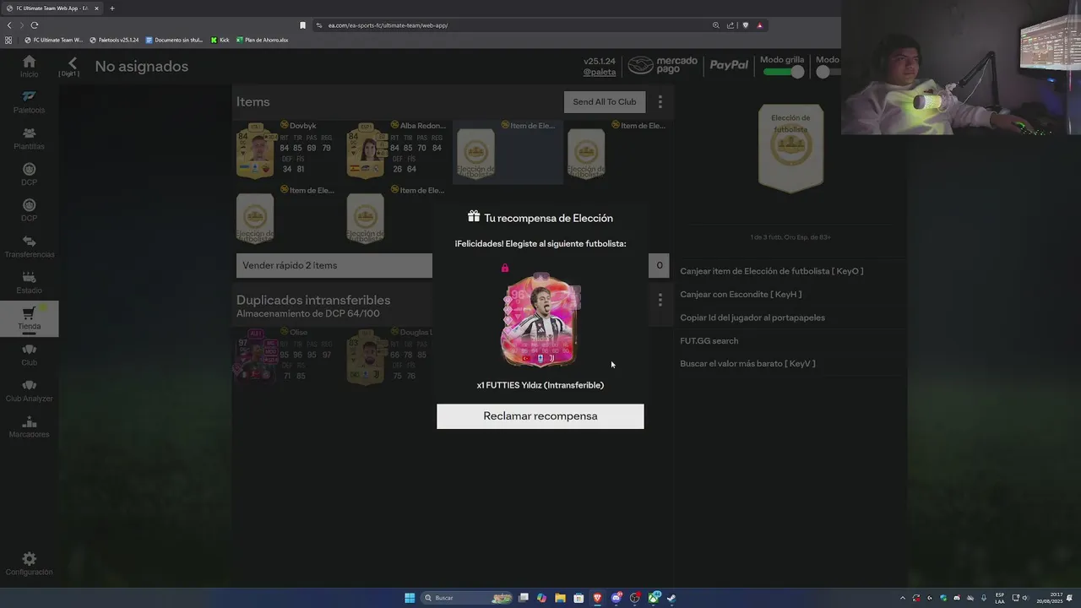1081x608 pixels.
Task: Click Copiar Id del jugador al portapapeles
Action: [x=752, y=318]
